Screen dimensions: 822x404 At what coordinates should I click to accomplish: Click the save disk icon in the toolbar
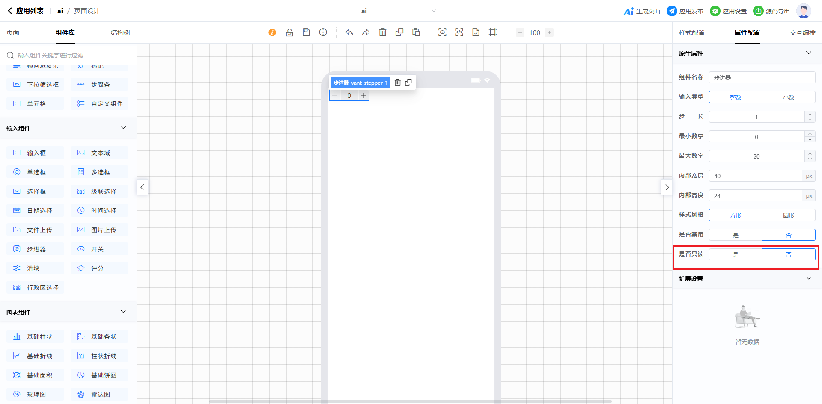pyautogui.click(x=306, y=32)
